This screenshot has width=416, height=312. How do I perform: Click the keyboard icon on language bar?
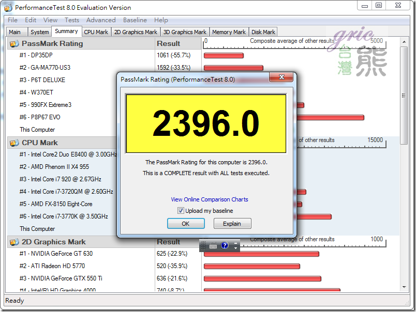pyautogui.click(x=213, y=246)
